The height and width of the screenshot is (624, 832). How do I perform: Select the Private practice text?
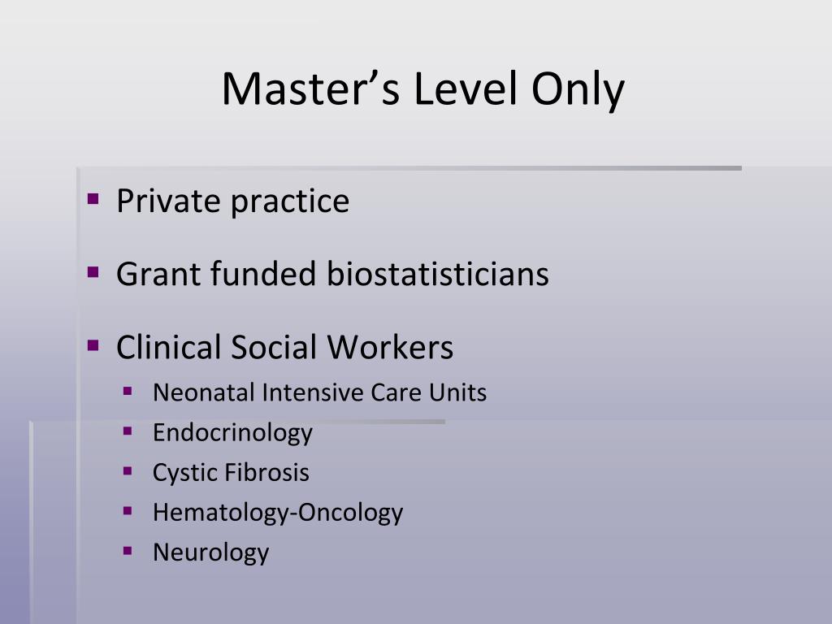[x=233, y=201]
